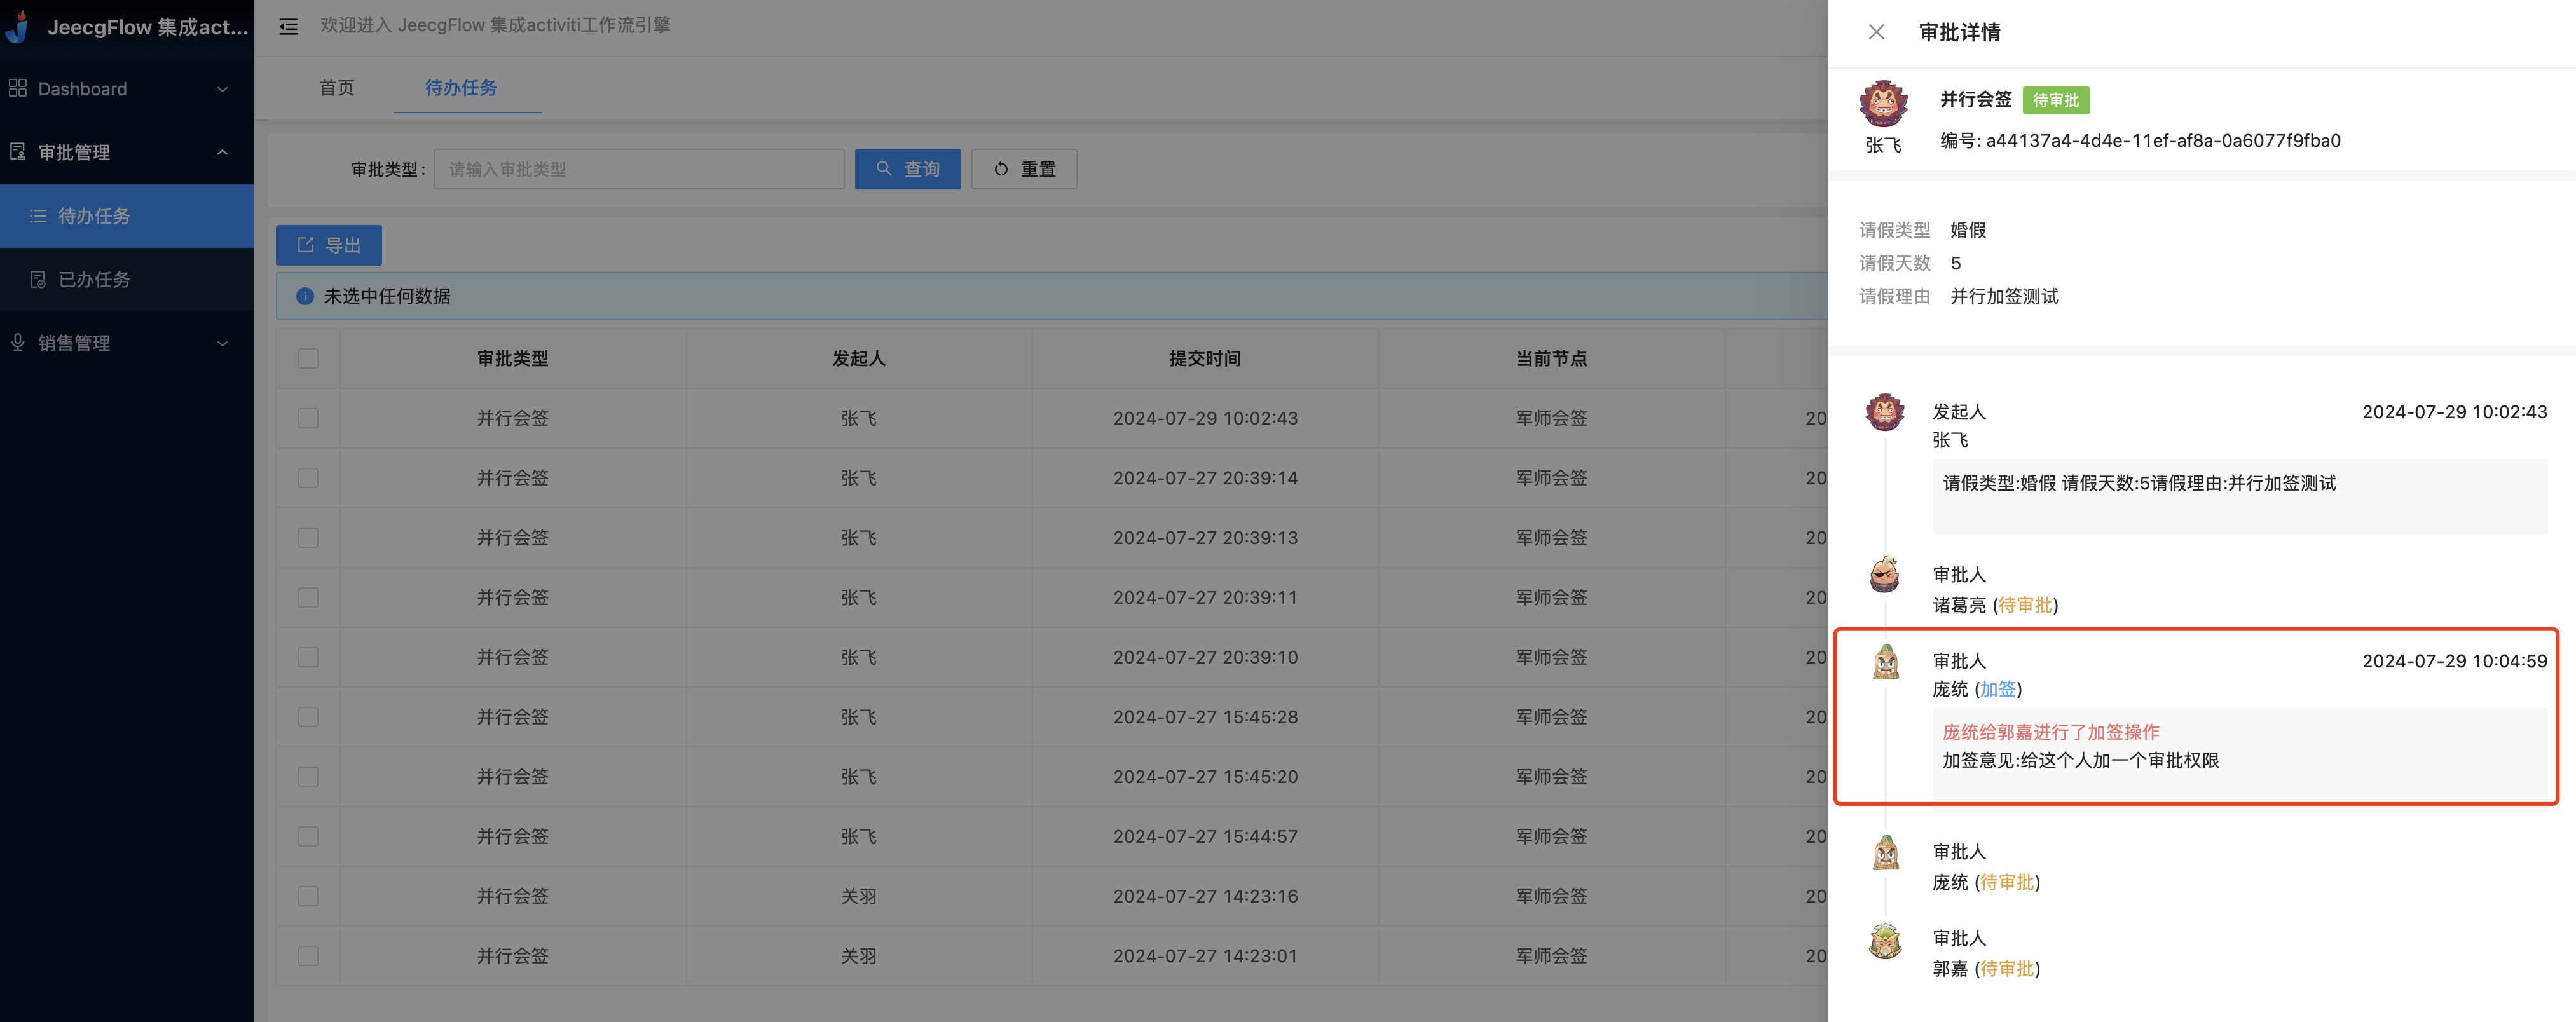Click the 查询 search button

tap(907, 169)
